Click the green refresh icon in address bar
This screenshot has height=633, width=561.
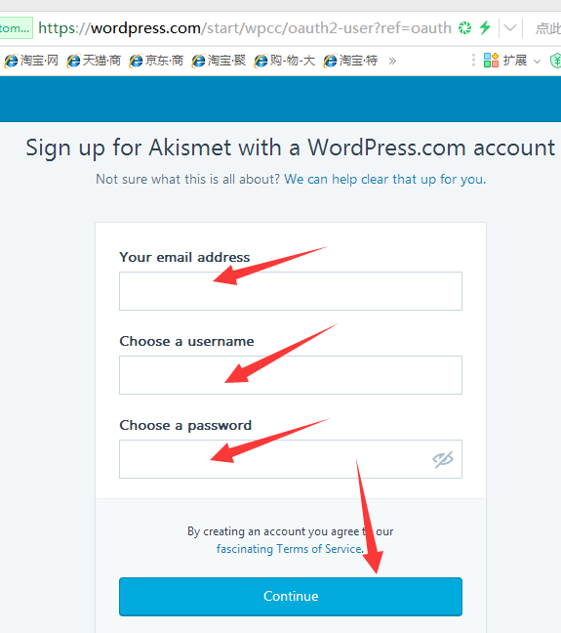(x=465, y=28)
